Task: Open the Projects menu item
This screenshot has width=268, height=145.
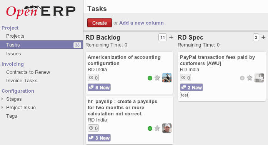Action: [15, 36]
